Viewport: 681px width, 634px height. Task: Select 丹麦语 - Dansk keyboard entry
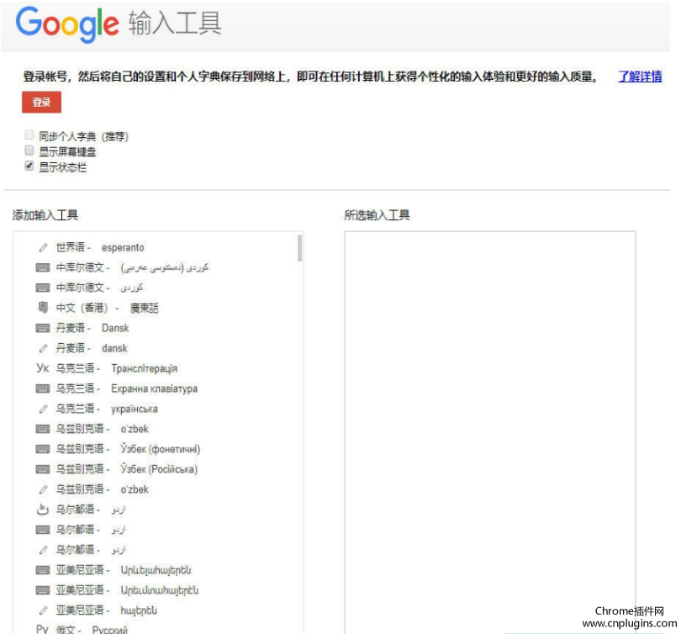[92, 328]
